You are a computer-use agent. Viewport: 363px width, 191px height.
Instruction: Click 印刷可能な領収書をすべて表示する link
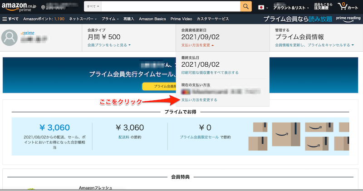210,73
